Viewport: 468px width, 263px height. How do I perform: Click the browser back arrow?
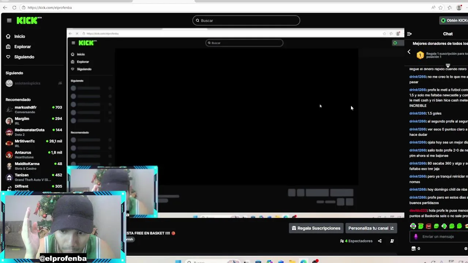[x=5, y=7]
